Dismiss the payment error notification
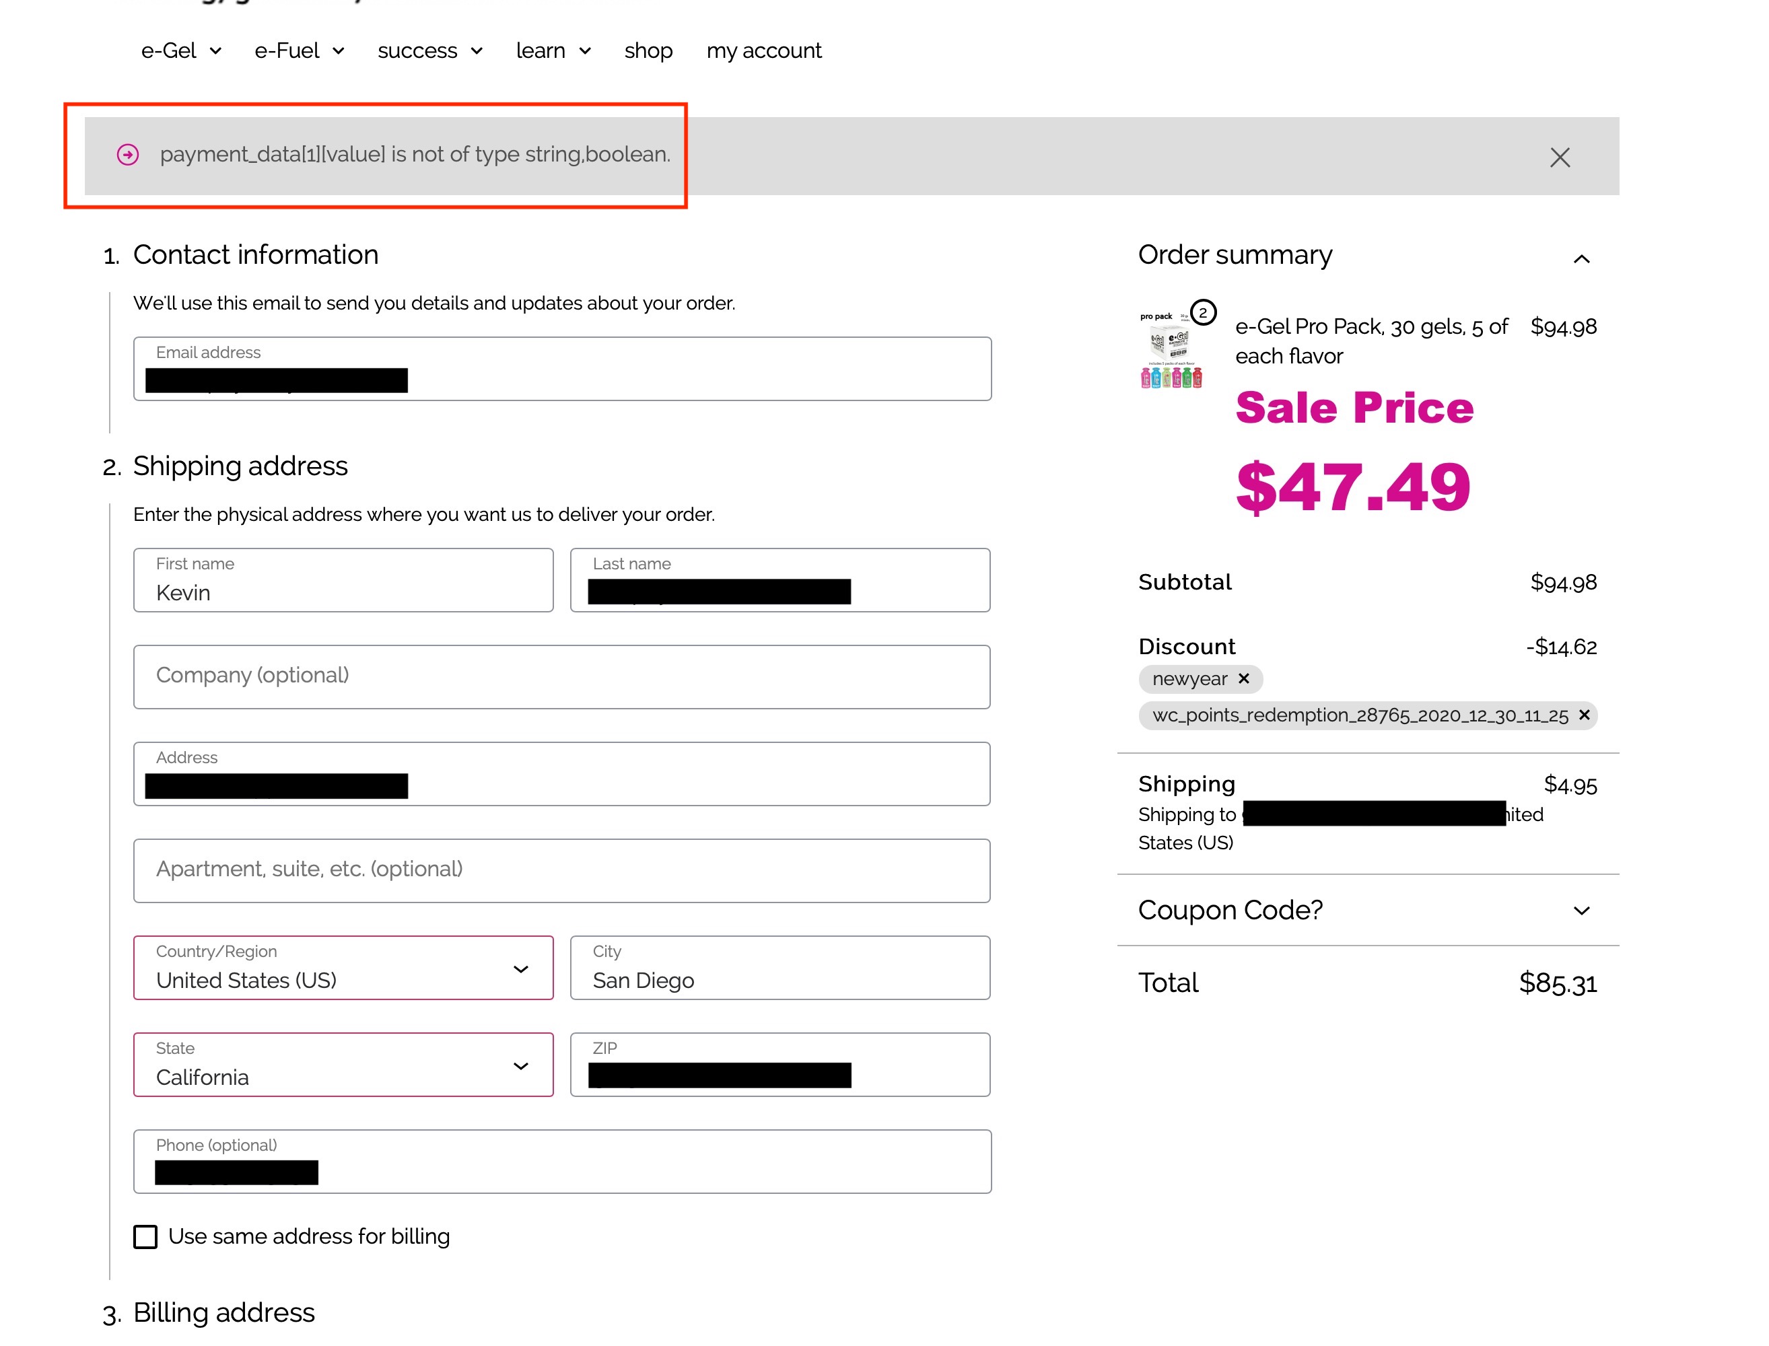This screenshot has width=1769, height=1346. (x=1559, y=157)
